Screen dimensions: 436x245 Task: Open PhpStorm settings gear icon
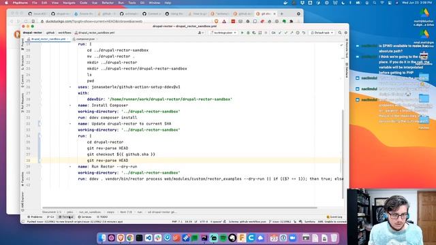coord(346,33)
